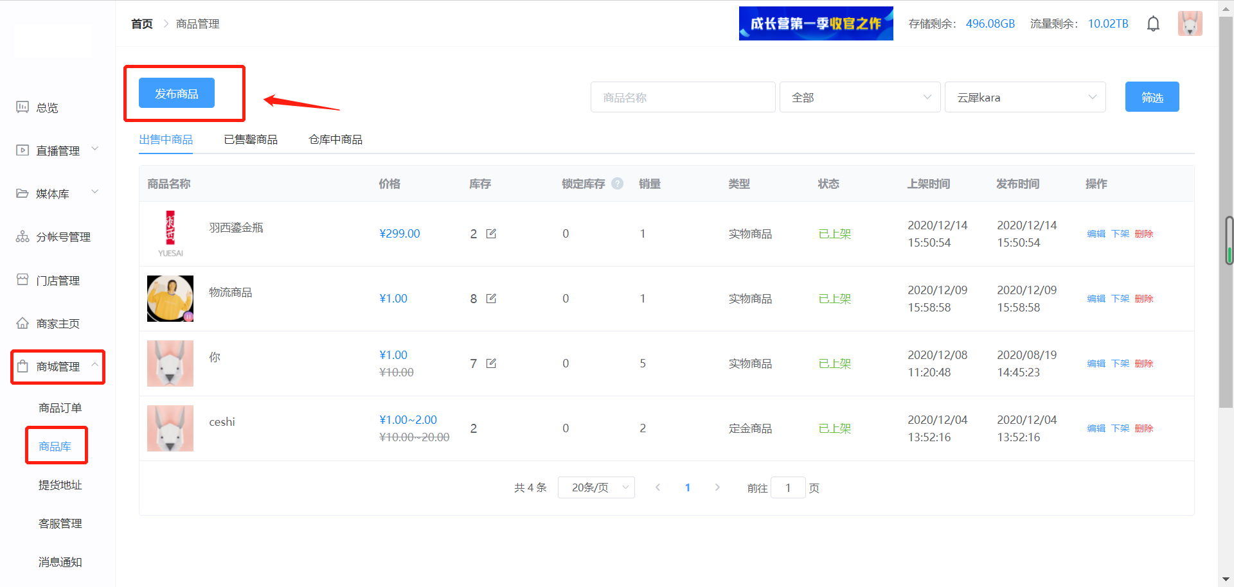Expand the 媒体库 menu chevron
Viewport: 1234px width, 587px height.
(95, 192)
